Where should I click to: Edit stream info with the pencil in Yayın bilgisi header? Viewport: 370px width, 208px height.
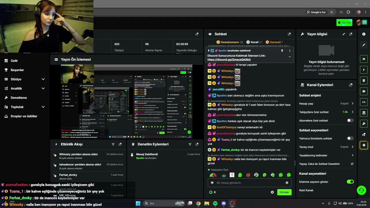pos(344,34)
